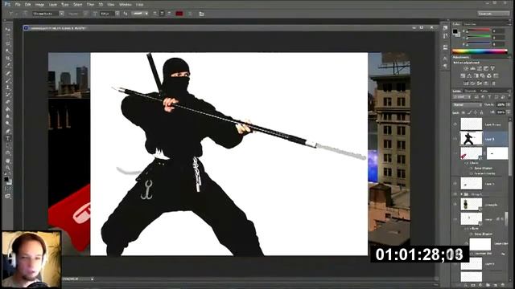The height and width of the screenshot is (289, 515).
Task: Open the layer fill dropdown arrow
Action: click(509, 112)
